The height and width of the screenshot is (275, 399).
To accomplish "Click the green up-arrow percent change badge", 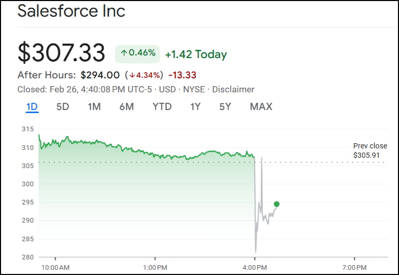I will pyautogui.click(x=137, y=53).
